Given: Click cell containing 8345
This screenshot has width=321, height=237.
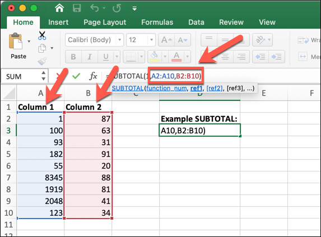Looking at the screenshot, I should point(40,178).
